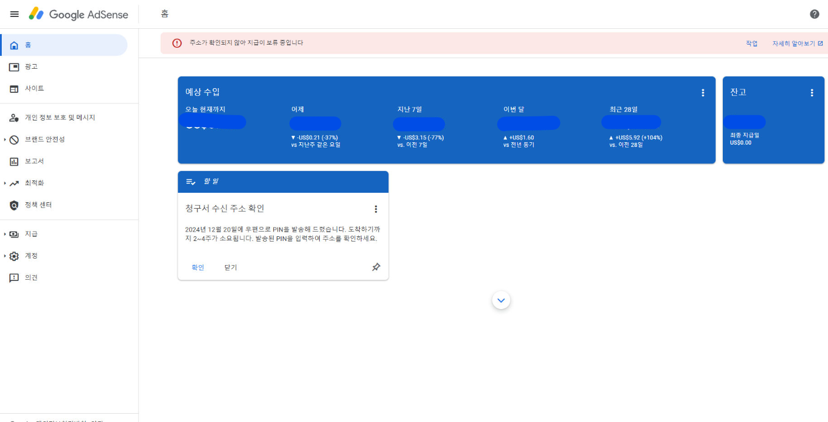Open the navigation hamburger menu

tap(14, 14)
